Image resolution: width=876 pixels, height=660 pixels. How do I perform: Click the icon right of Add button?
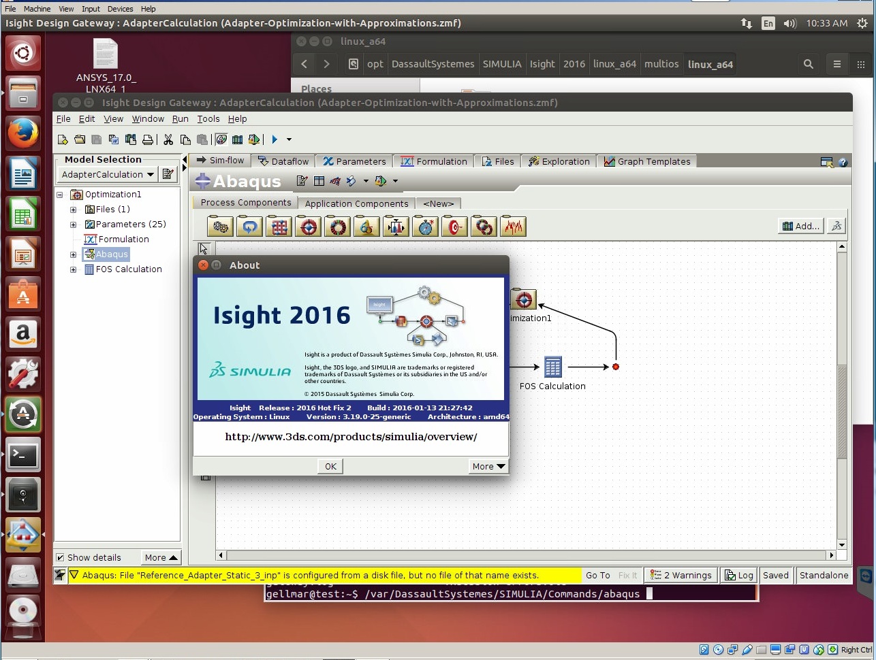837,226
